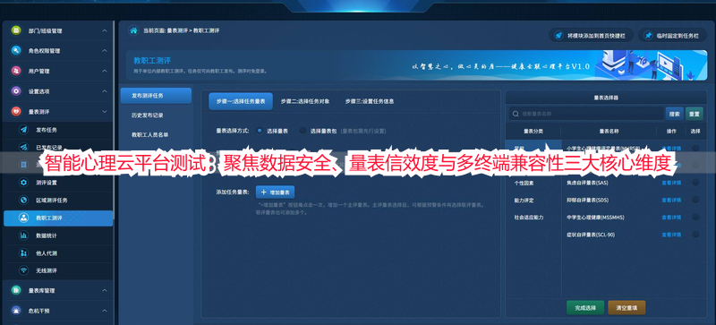716x325 pixels.
Task: Expand the 角色权限管理 chevron
Action: (105, 51)
